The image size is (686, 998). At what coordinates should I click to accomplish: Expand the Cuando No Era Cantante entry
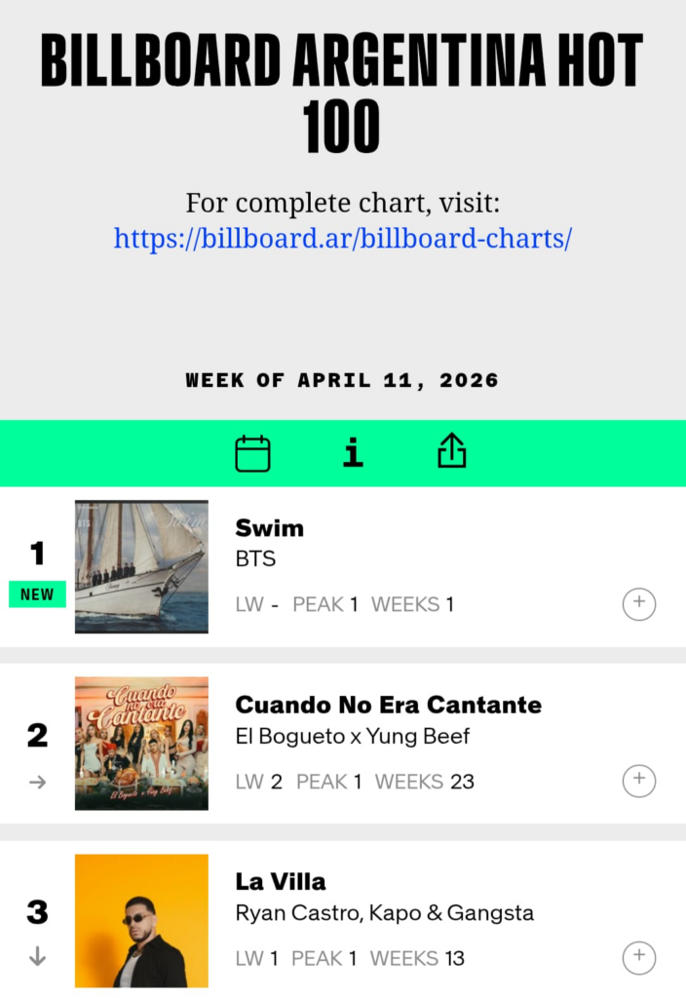pos(639,781)
